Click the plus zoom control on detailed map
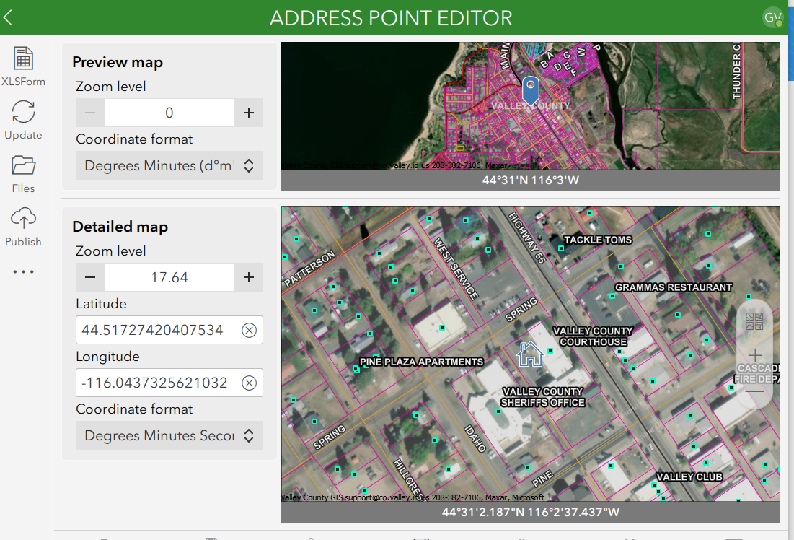Image resolution: width=794 pixels, height=540 pixels. [x=754, y=355]
